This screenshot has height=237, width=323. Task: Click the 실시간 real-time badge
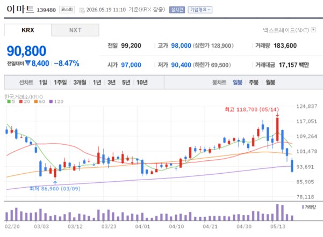click(177, 10)
